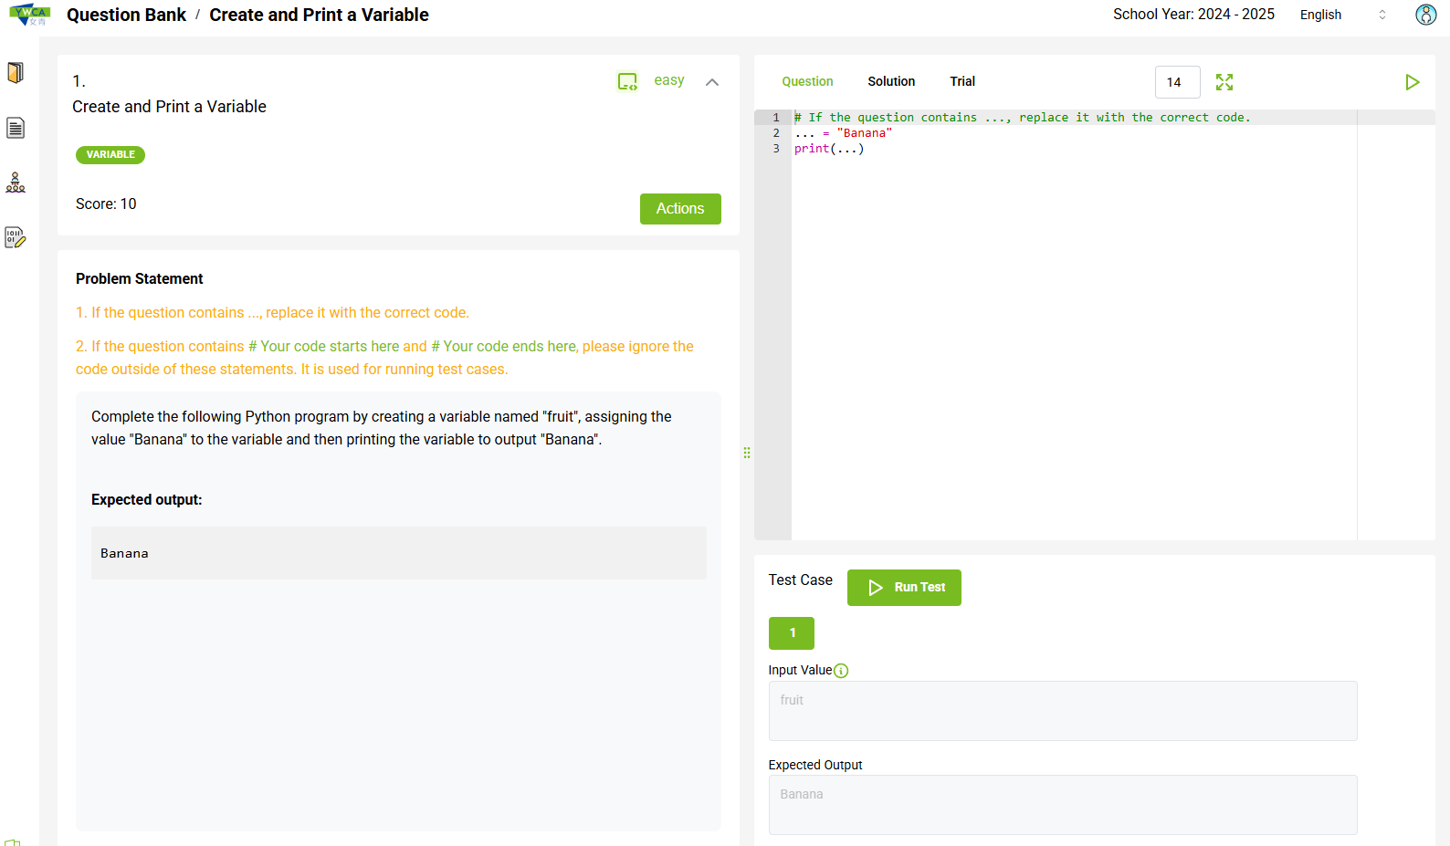Switch to the Trial tab

pos(962,81)
